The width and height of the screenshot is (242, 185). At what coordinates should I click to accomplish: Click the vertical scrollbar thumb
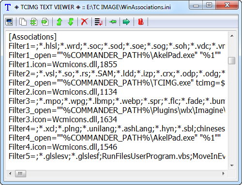(x=232, y=60)
